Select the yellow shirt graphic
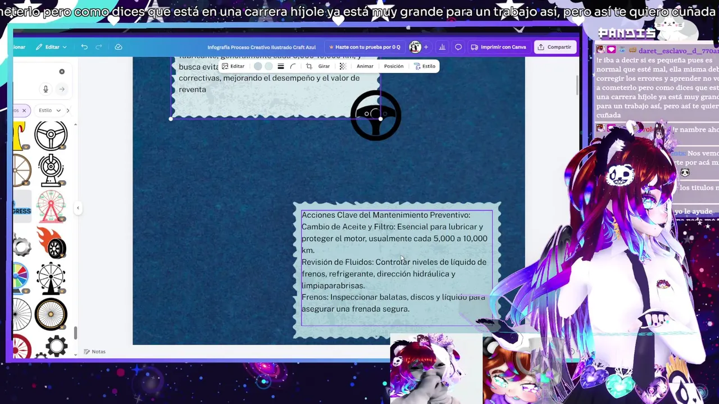 (19, 136)
